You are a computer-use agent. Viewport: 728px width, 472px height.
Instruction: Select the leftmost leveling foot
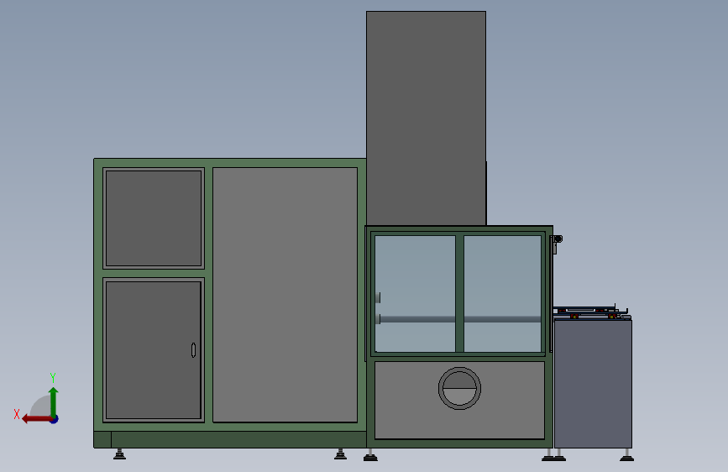point(120,454)
